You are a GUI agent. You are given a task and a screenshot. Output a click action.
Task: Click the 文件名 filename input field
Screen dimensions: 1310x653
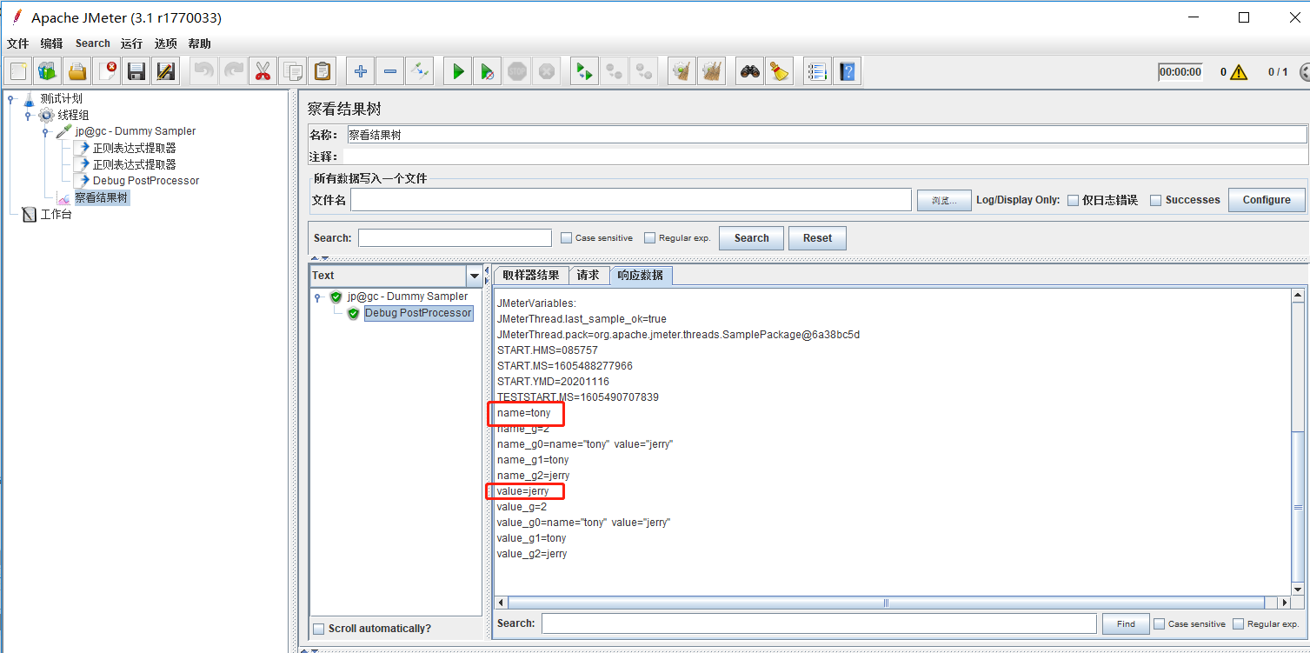click(631, 200)
